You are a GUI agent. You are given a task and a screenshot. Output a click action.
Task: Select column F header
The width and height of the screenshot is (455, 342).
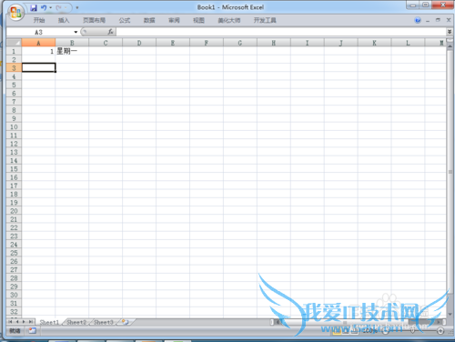(207, 43)
